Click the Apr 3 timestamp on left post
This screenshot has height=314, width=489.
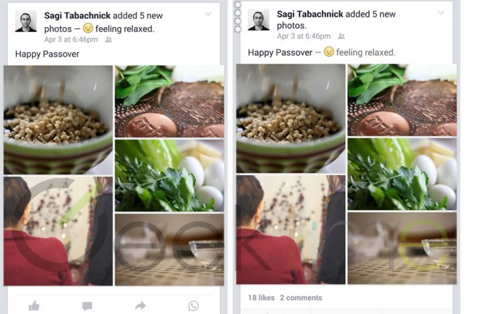pyautogui.click(x=71, y=40)
